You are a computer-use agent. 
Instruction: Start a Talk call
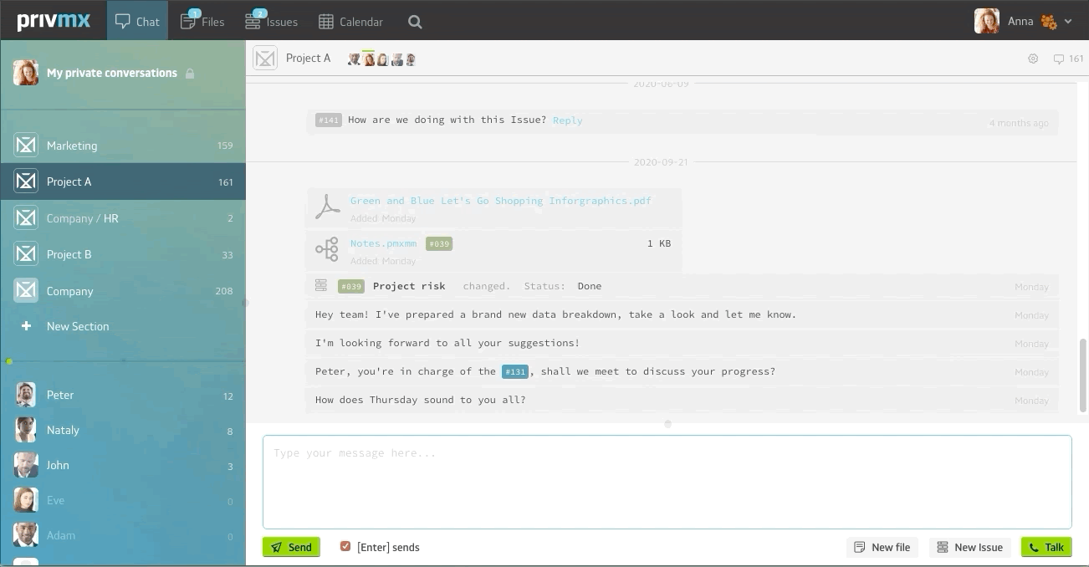click(1046, 547)
